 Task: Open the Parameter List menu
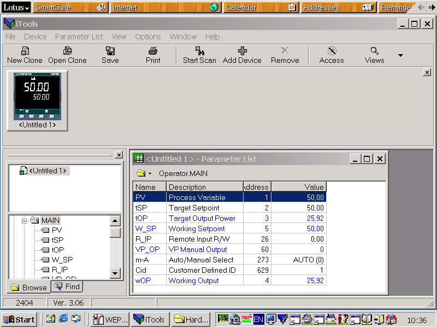tap(79, 37)
